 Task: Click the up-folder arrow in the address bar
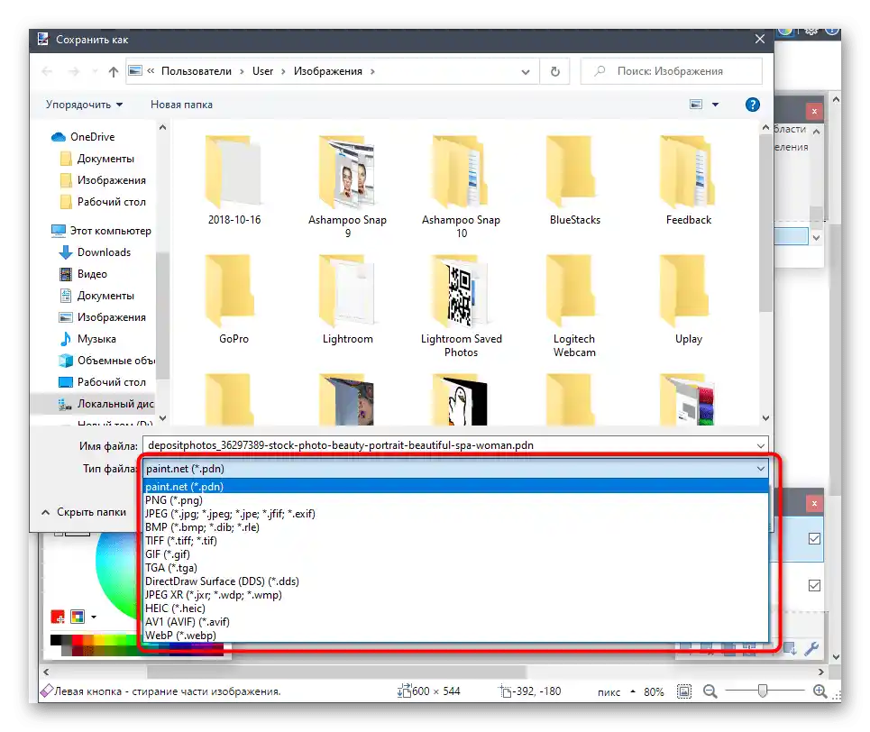click(114, 71)
